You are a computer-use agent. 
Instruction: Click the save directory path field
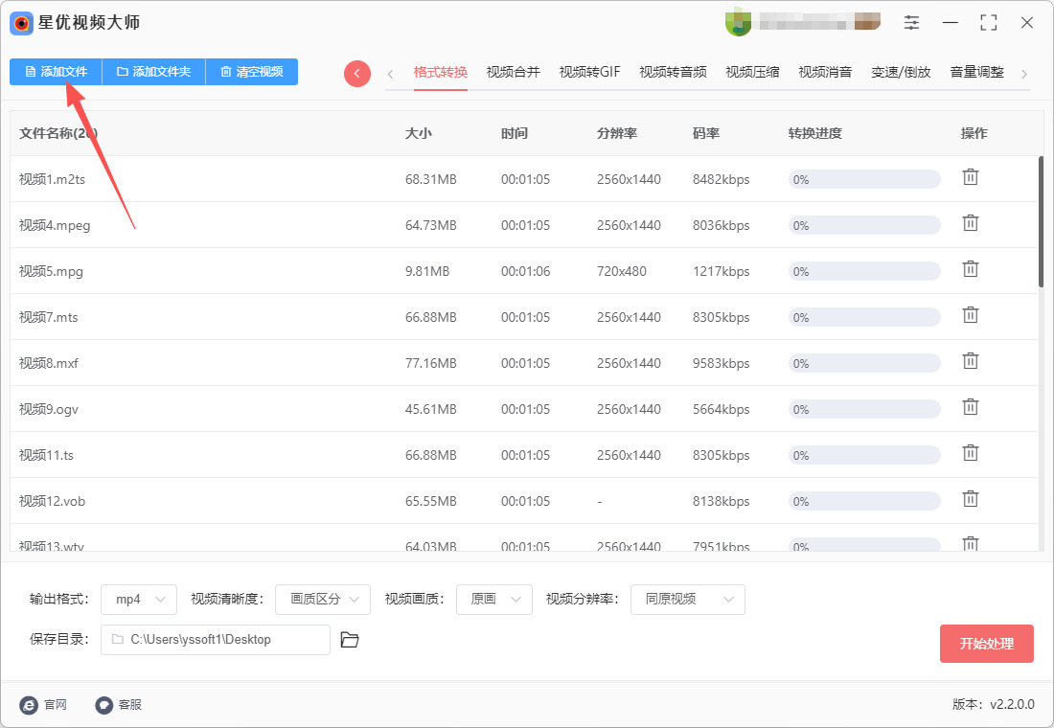click(x=215, y=640)
